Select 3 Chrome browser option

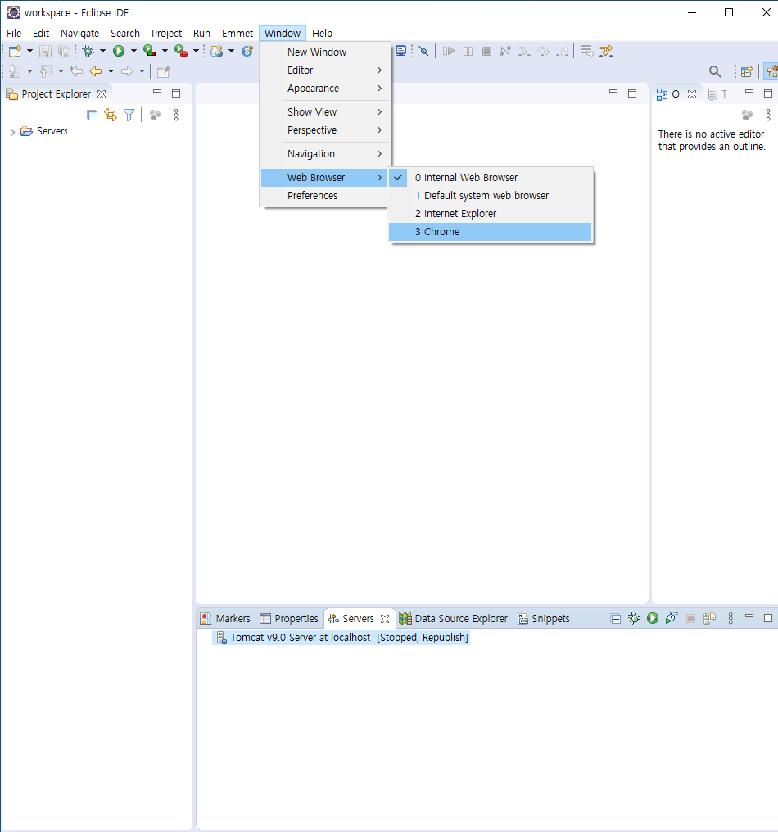[490, 232]
